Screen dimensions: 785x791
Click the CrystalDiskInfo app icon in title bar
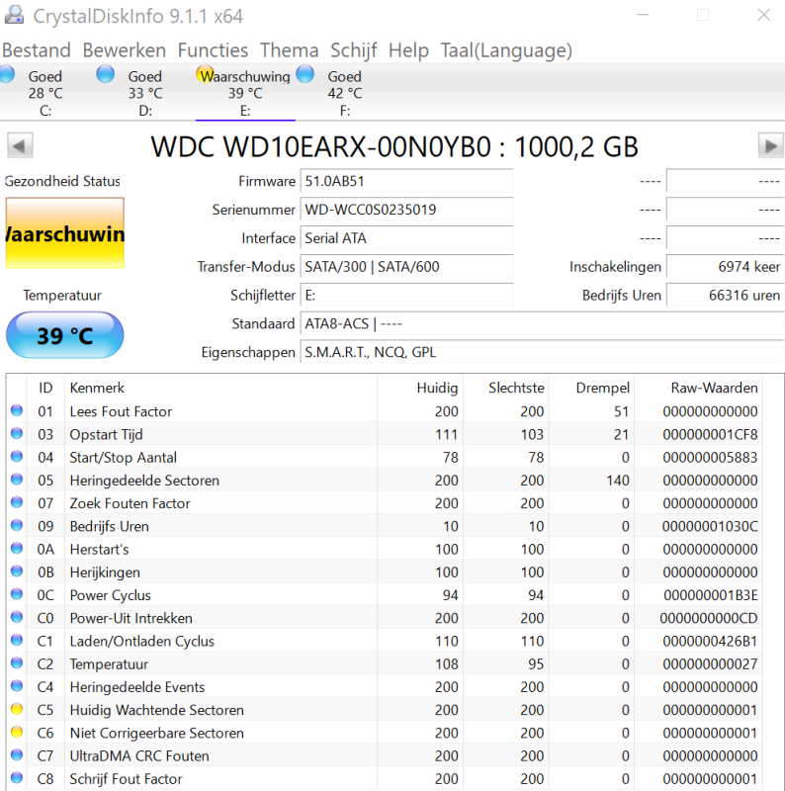(x=14, y=16)
